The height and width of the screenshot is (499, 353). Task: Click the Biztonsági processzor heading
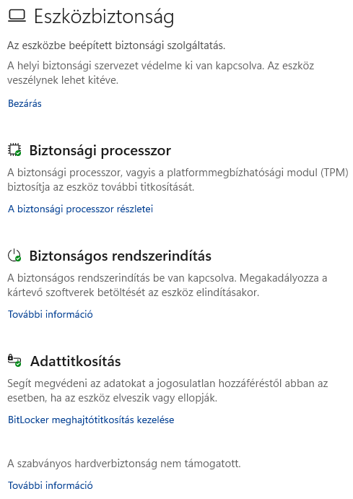(x=100, y=150)
